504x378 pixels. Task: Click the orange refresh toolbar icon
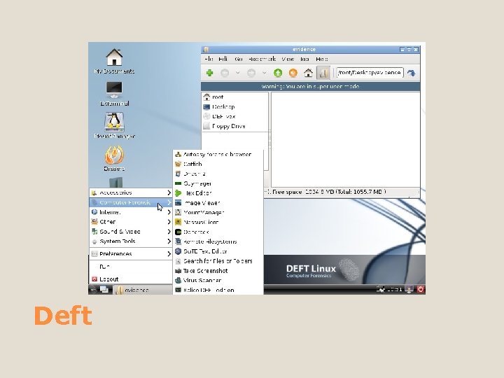tap(293, 73)
